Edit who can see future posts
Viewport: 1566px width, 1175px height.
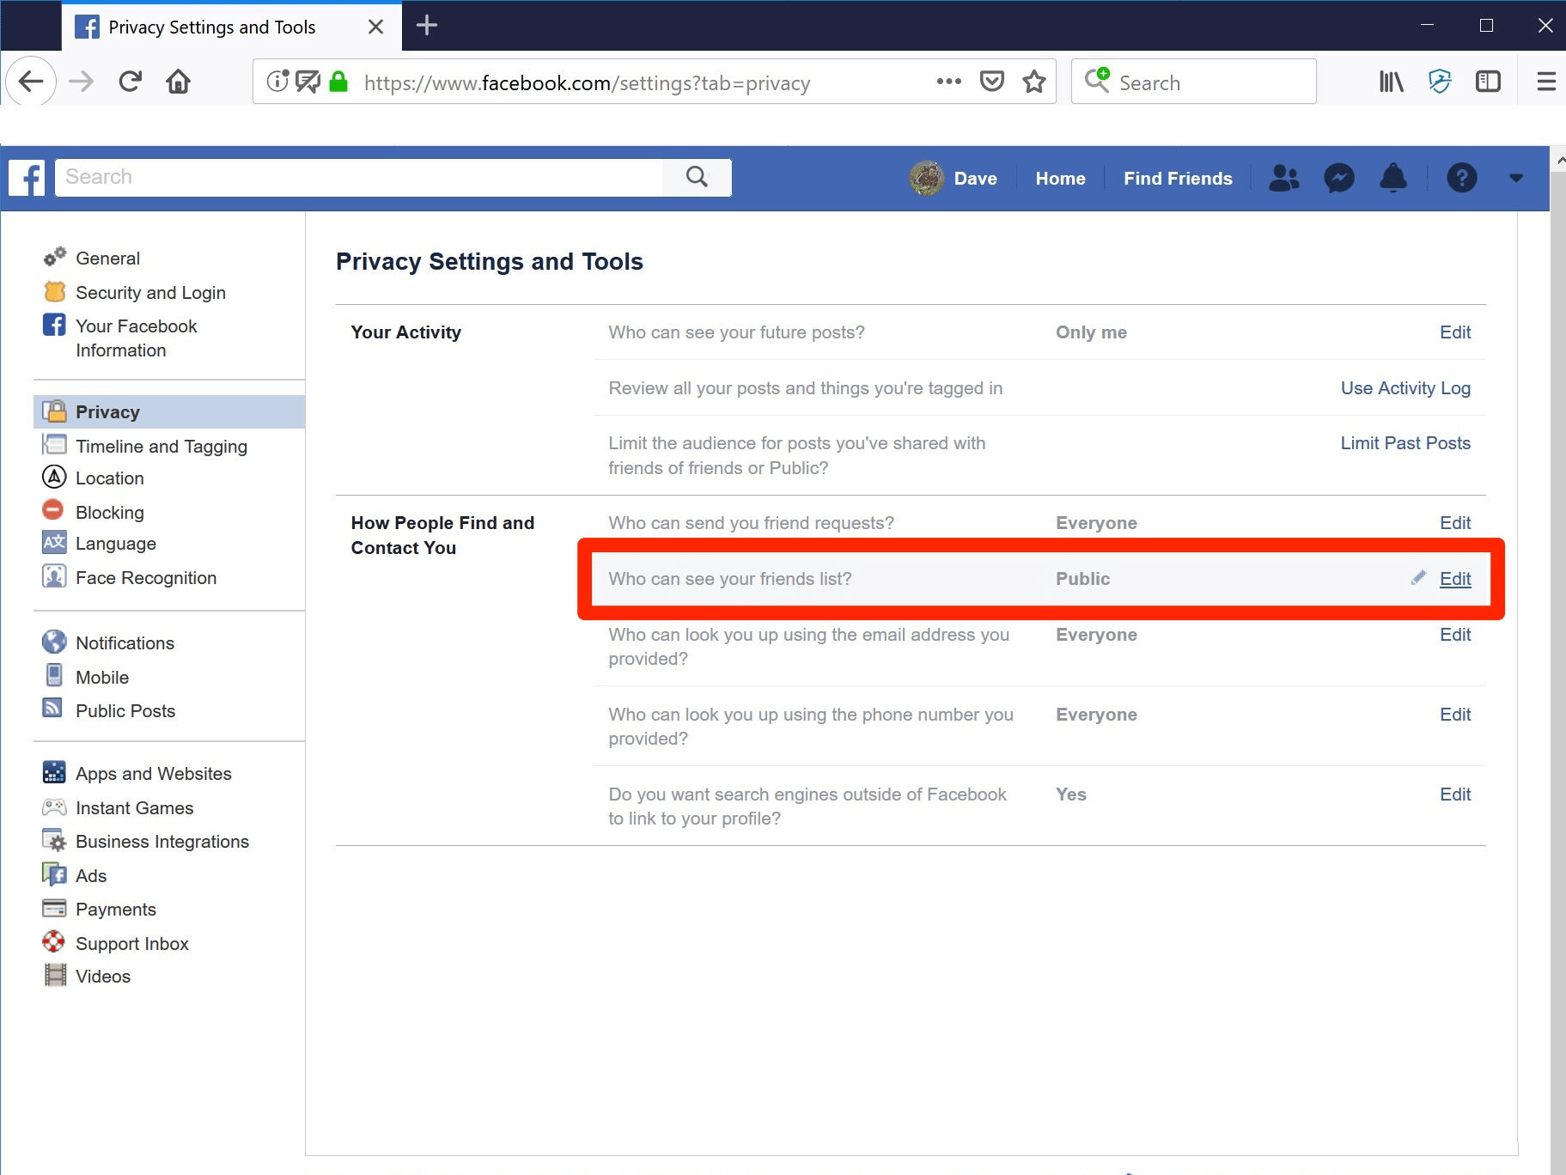[1455, 332]
